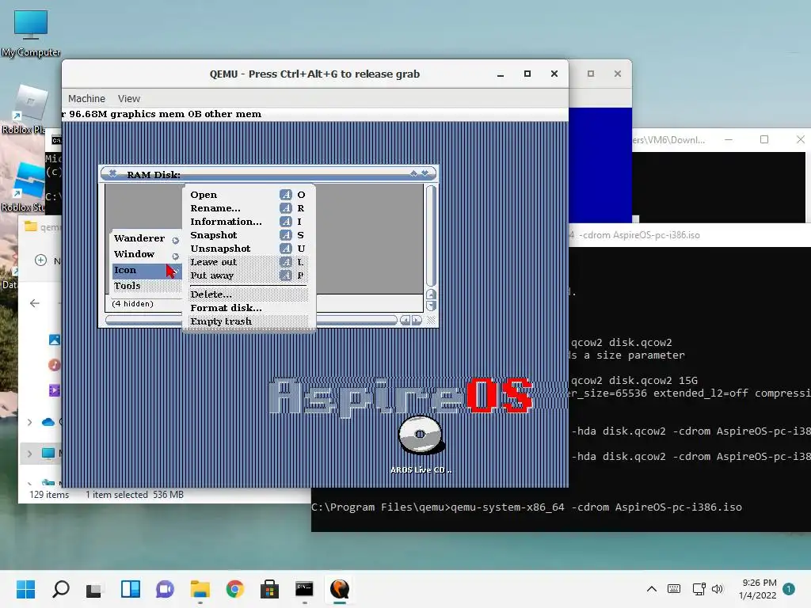Click the qemu-system-x86_64 command line in the console
Image resolution: width=811 pixels, height=608 pixels.
[x=527, y=507]
